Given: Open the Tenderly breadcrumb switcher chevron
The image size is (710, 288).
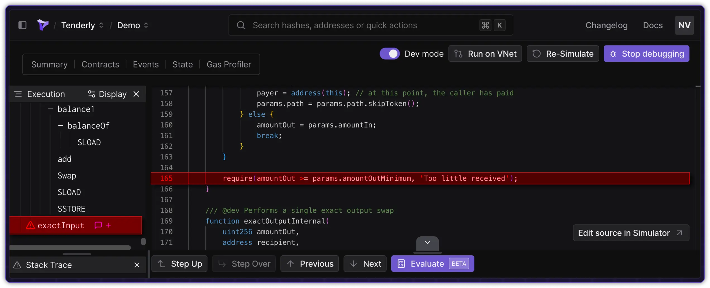Looking at the screenshot, I should [x=101, y=25].
